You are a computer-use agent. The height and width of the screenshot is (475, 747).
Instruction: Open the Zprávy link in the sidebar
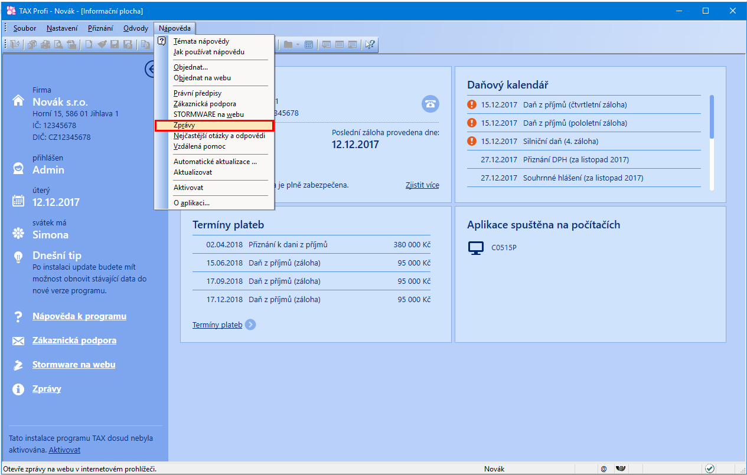tap(47, 389)
